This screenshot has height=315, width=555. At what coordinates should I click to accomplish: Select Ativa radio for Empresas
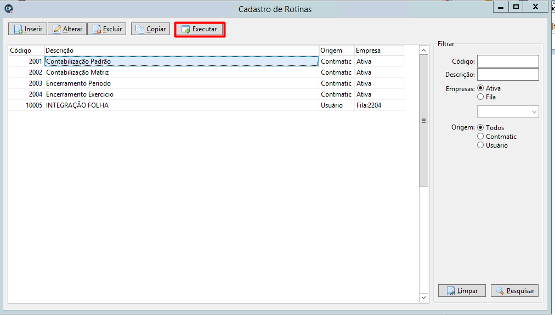[480, 88]
